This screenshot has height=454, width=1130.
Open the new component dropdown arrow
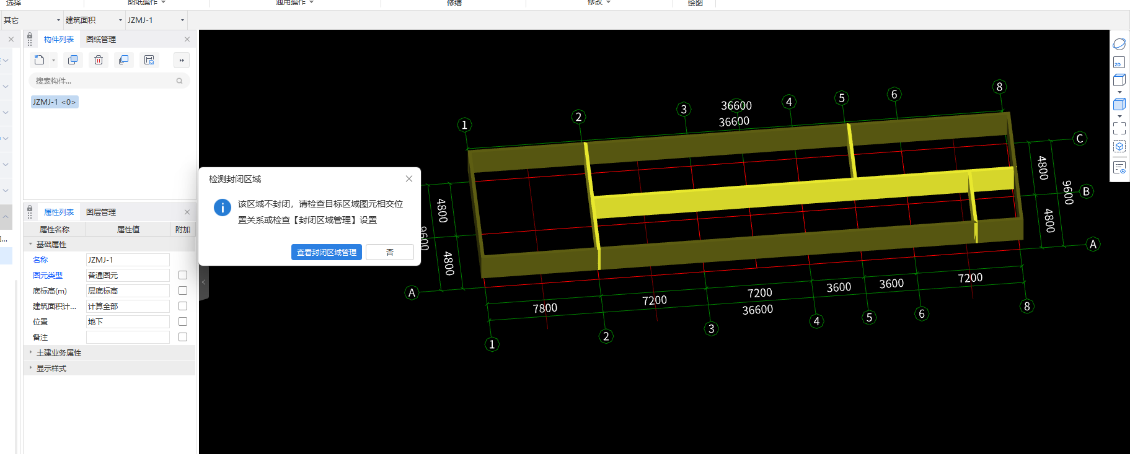coord(53,61)
